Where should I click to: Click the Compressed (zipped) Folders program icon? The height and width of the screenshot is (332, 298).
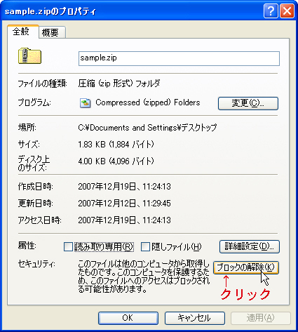86,103
